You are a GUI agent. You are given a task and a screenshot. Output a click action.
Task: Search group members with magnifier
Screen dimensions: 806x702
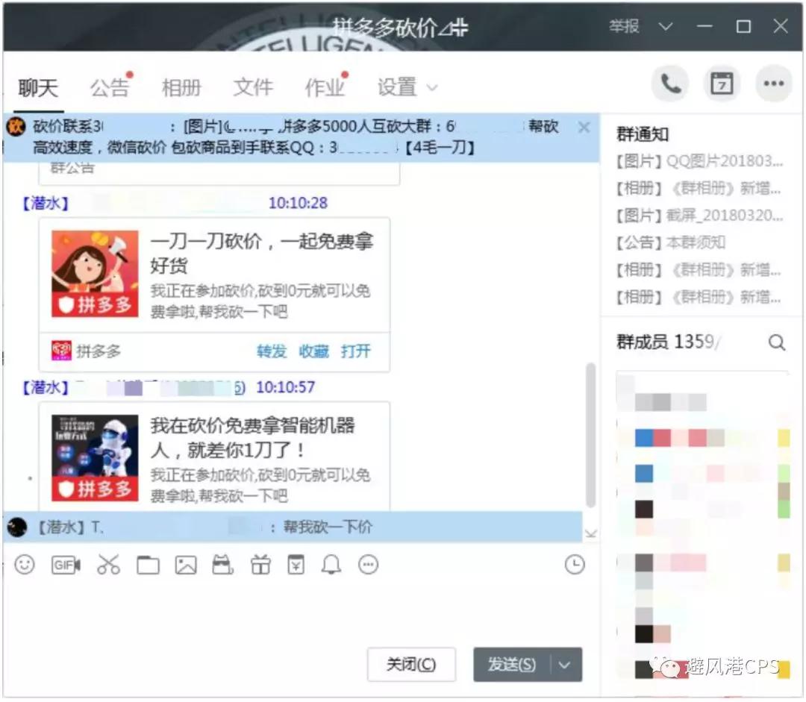tap(776, 342)
